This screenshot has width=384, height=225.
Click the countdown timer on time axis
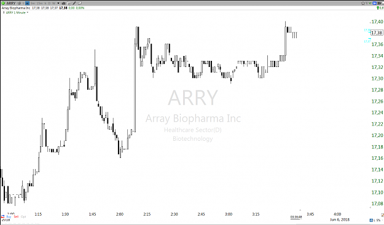[x=296, y=217]
